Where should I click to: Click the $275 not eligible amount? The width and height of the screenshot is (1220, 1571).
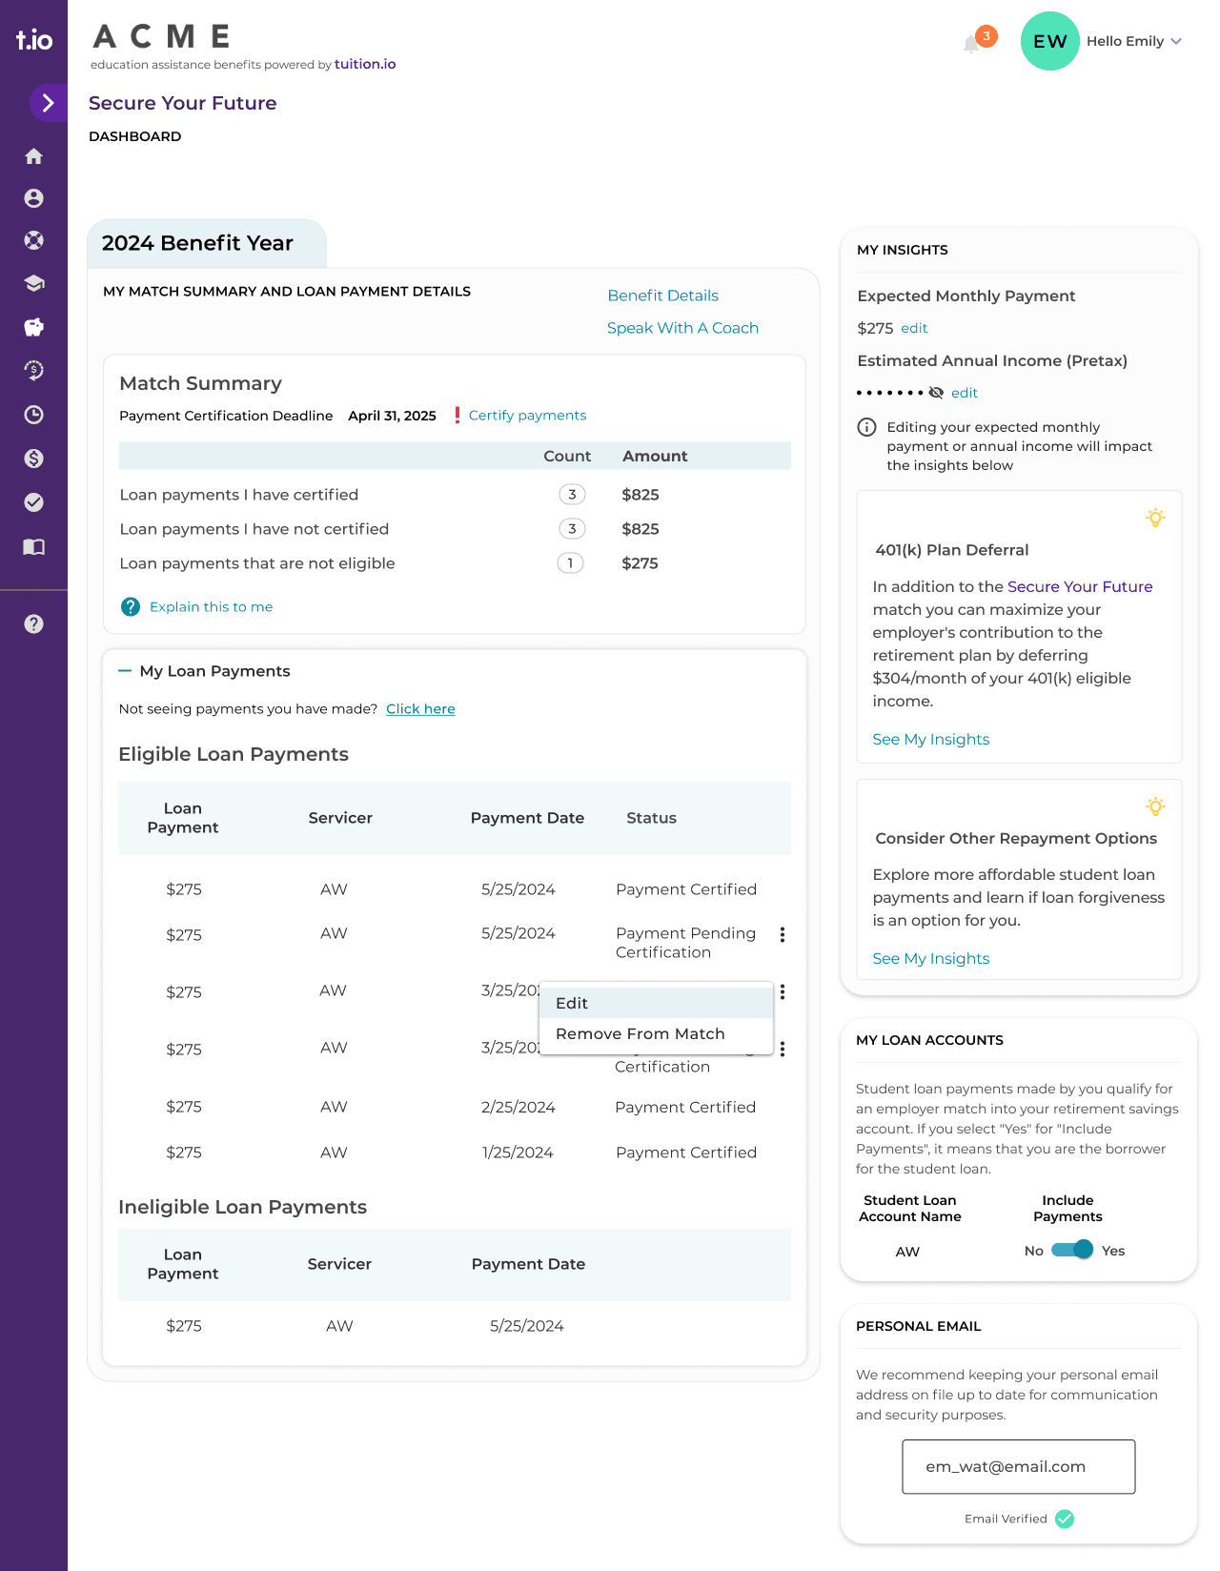(640, 563)
